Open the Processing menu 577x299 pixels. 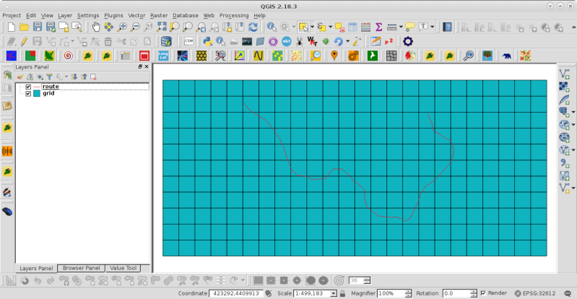234,15
